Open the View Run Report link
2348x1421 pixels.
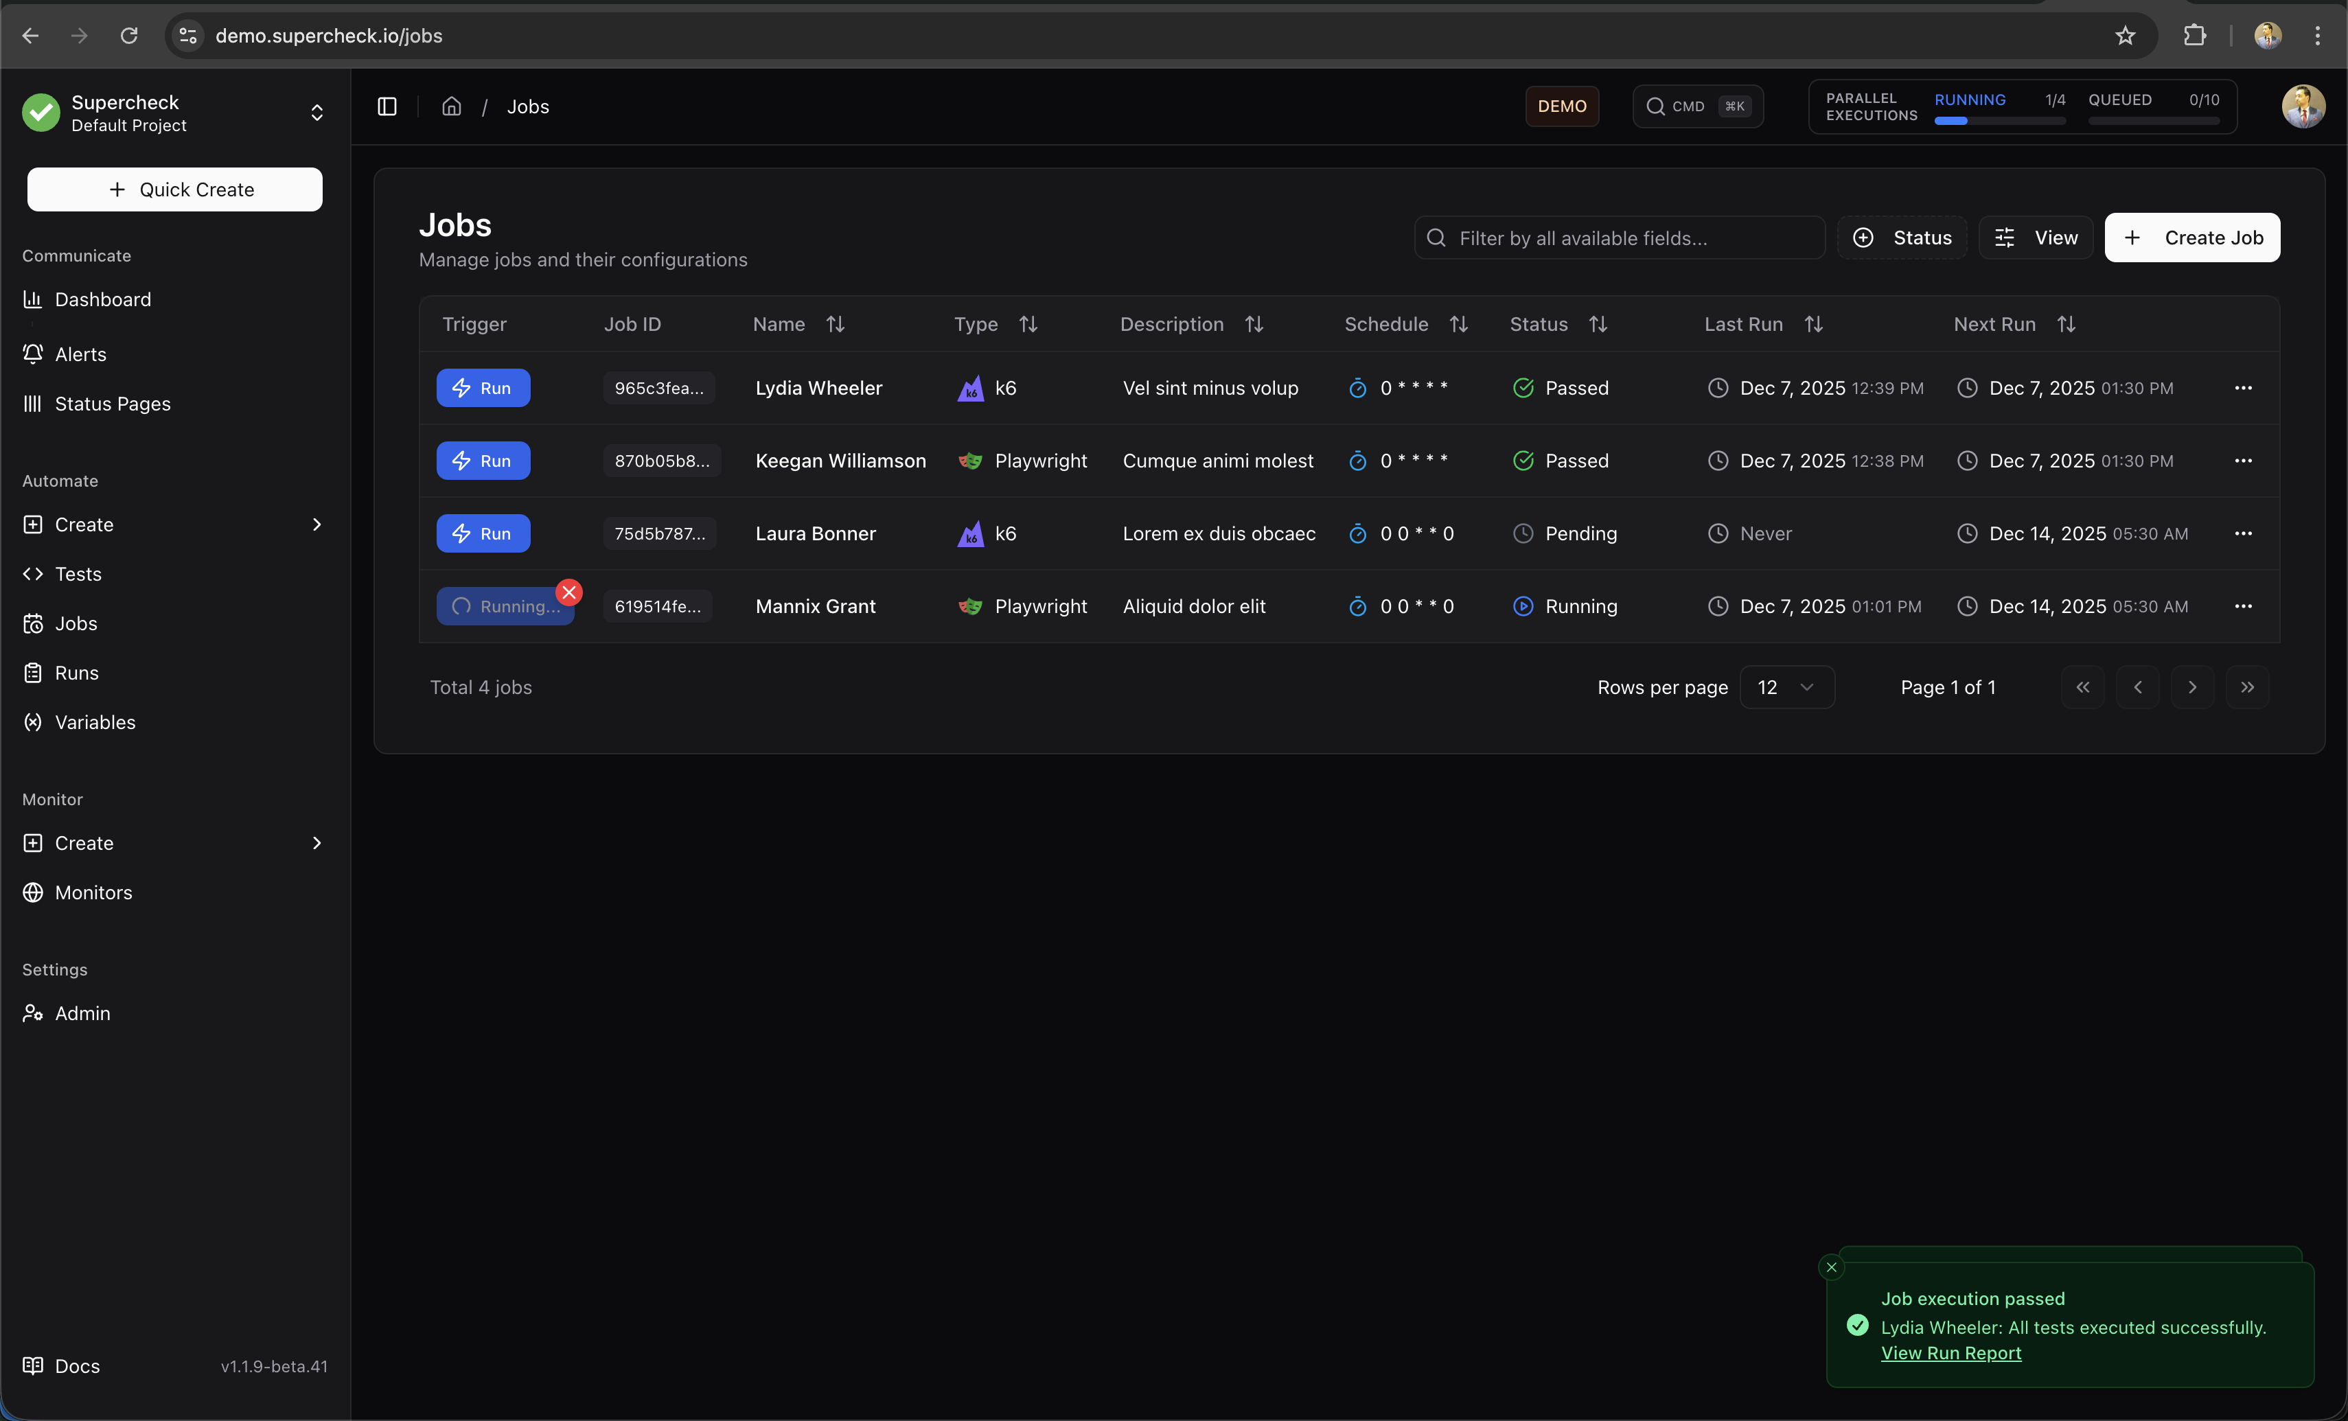(1950, 1353)
